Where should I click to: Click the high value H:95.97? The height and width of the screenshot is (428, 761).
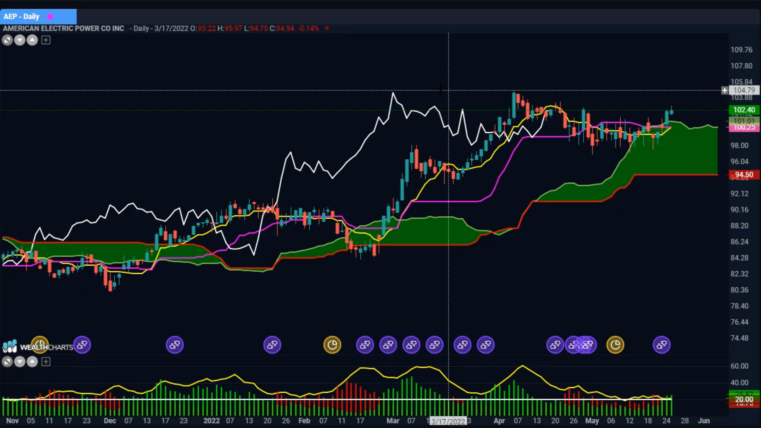pyautogui.click(x=229, y=29)
